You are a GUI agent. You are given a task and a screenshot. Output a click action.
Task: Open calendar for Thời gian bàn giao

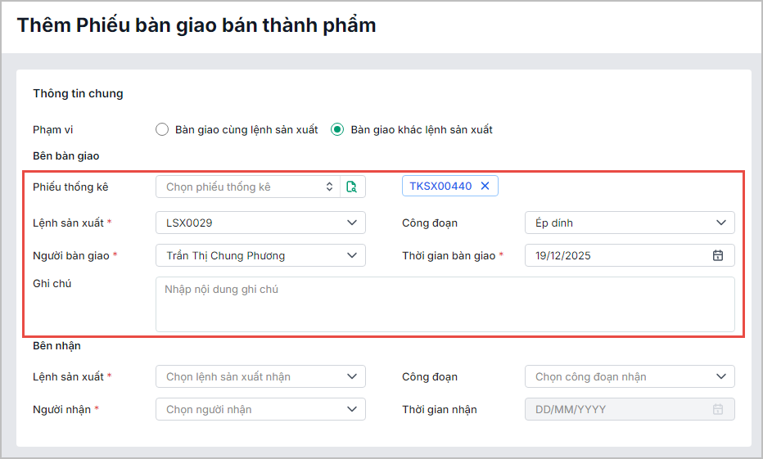coord(718,255)
